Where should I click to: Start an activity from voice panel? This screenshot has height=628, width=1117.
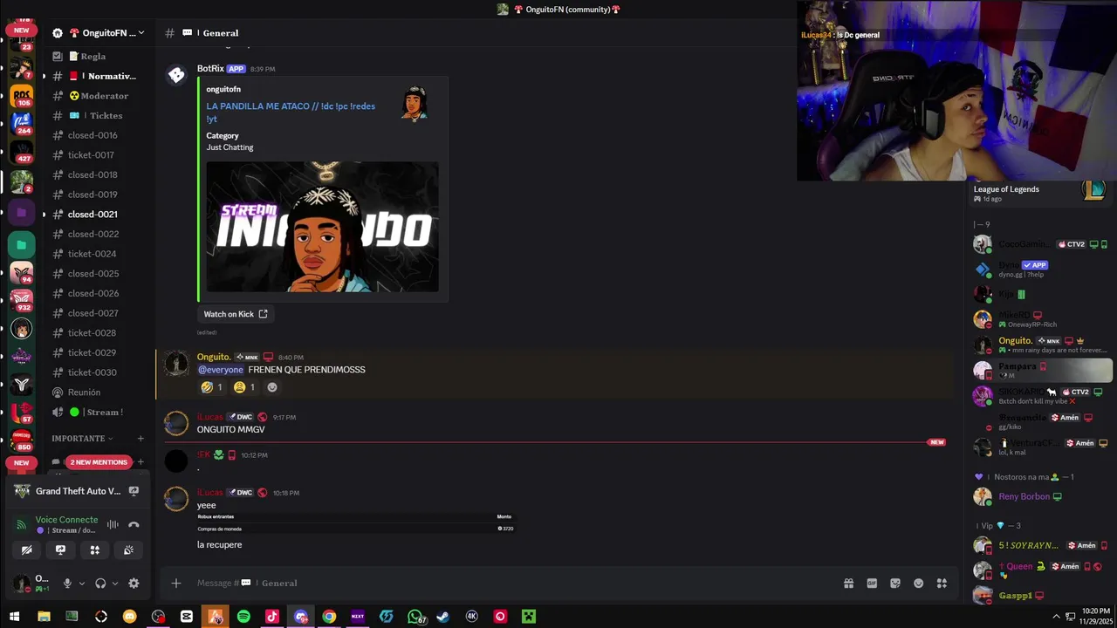[x=94, y=549]
